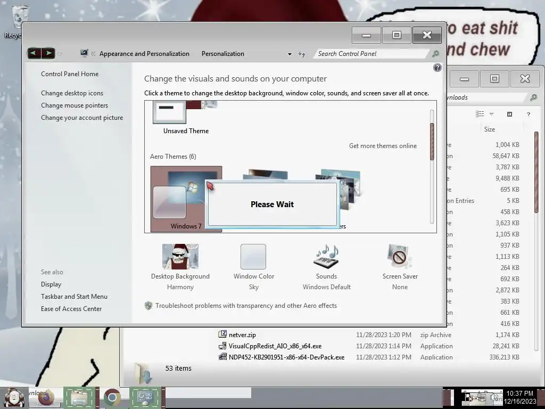Viewport: 545px width, 409px height.
Task: Click the Control Panel search magnifier icon
Action: point(435,54)
